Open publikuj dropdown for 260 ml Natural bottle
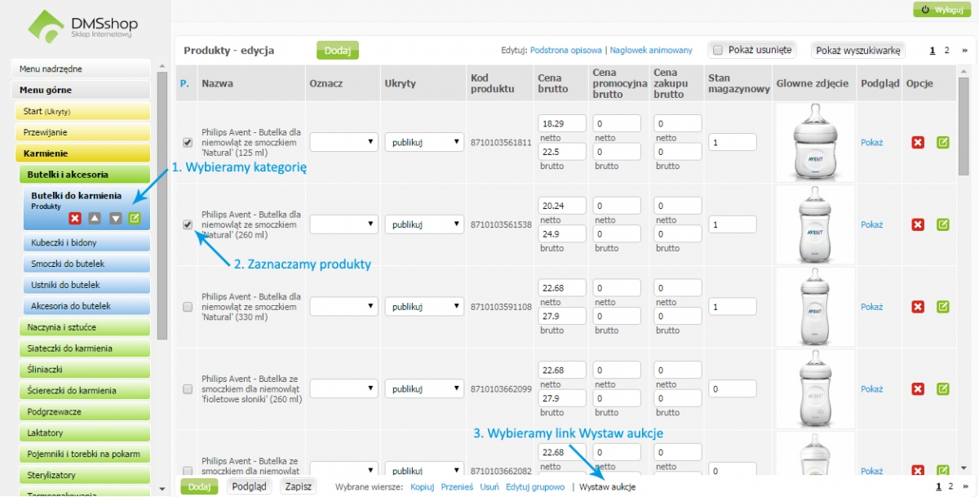The width and height of the screenshot is (979, 497). click(x=424, y=224)
